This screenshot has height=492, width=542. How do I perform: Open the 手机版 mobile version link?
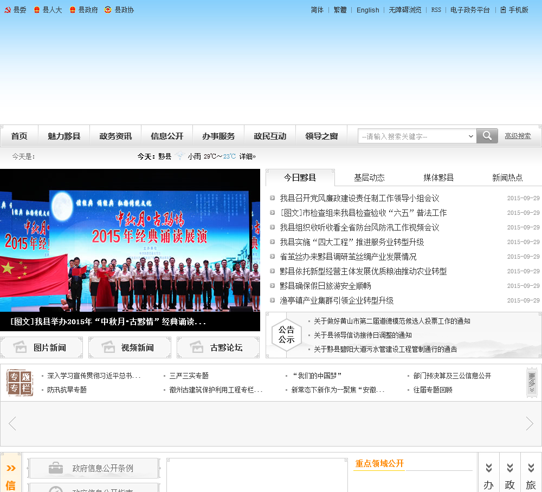pos(515,10)
